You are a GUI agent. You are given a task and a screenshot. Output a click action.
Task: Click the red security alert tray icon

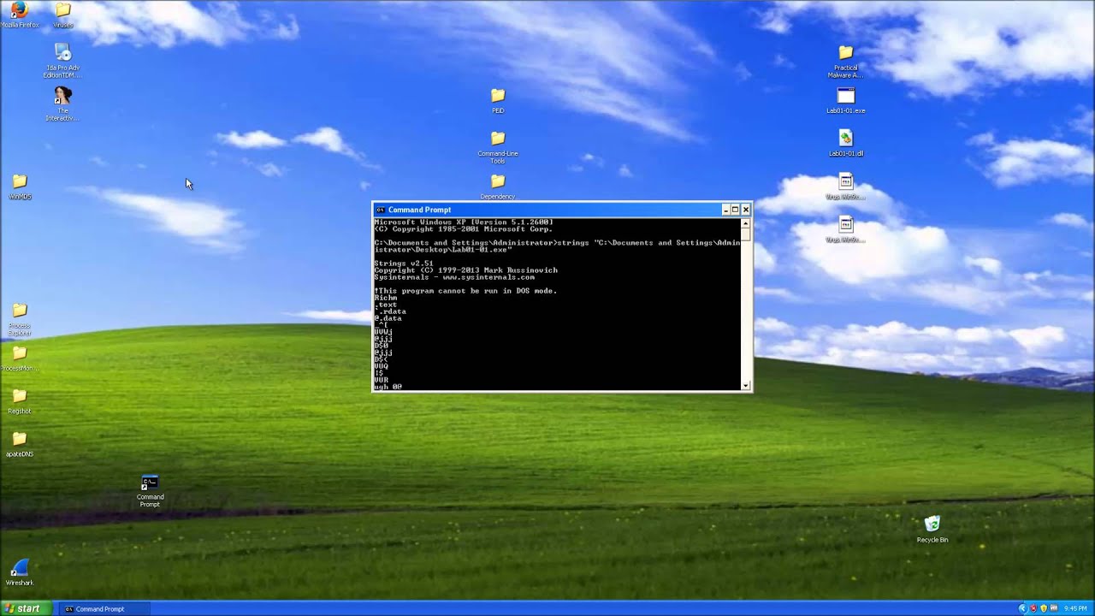click(1033, 608)
